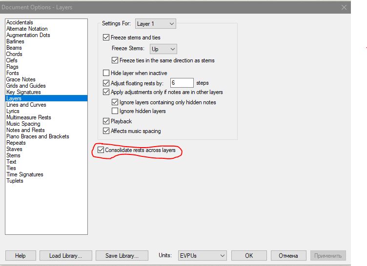The width and height of the screenshot is (367, 266).
Task: Open the Units EVPUs dropdown
Action: click(x=202, y=256)
